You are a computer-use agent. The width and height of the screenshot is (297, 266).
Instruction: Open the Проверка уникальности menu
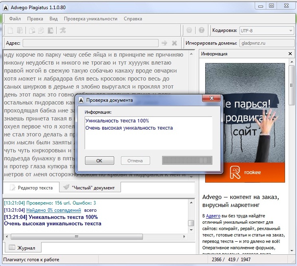[x=91, y=19]
